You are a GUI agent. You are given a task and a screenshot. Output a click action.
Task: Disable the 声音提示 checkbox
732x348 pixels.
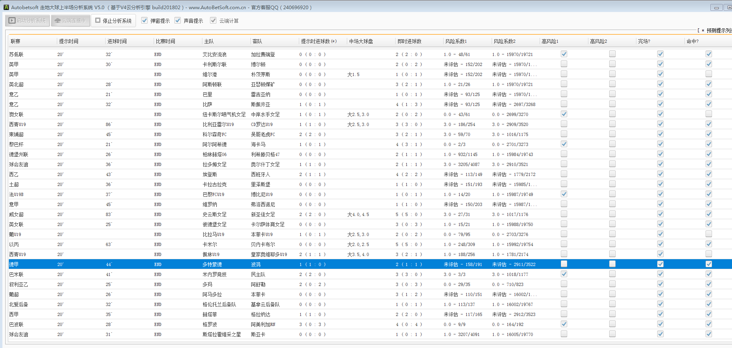coord(178,20)
